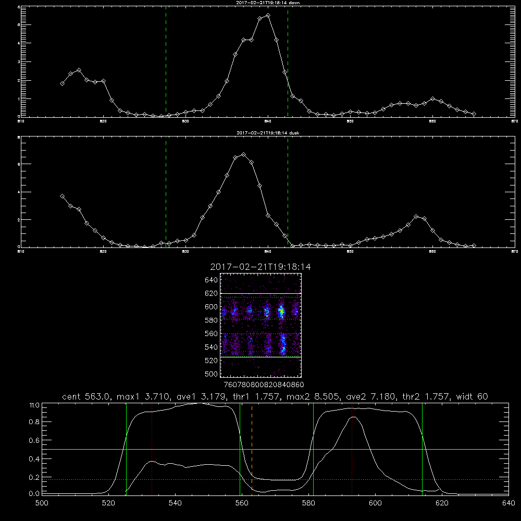Click the '580' x-axis label of profile plot
521x521 pixels.
(x=308, y=503)
